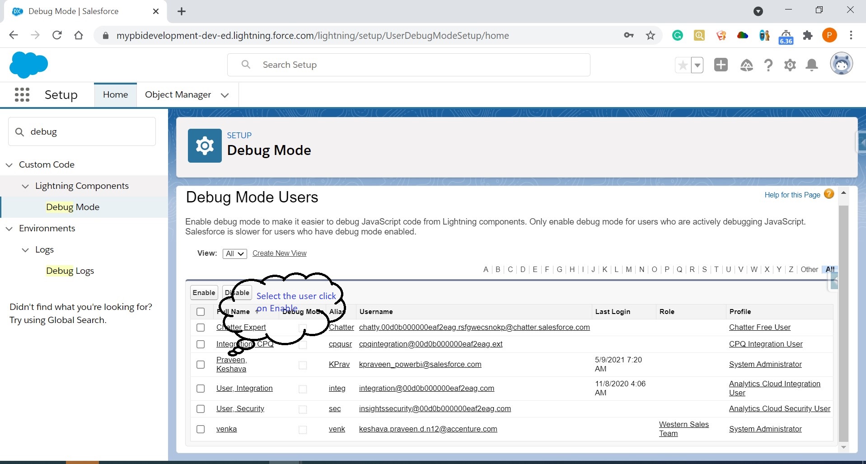Image resolution: width=866 pixels, height=464 pixels.
Task: Click the cloud extension icon in toolbar
Action: pyautogui.click(x=743, y=35)
